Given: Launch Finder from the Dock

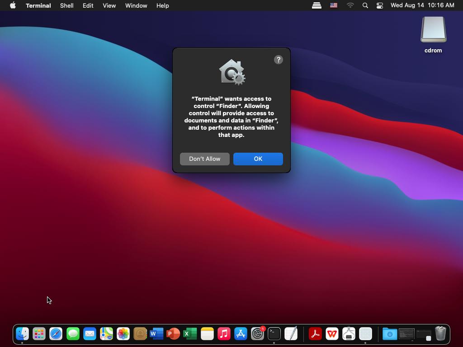Looking at the screenshot, I should (x=22, y=334).
